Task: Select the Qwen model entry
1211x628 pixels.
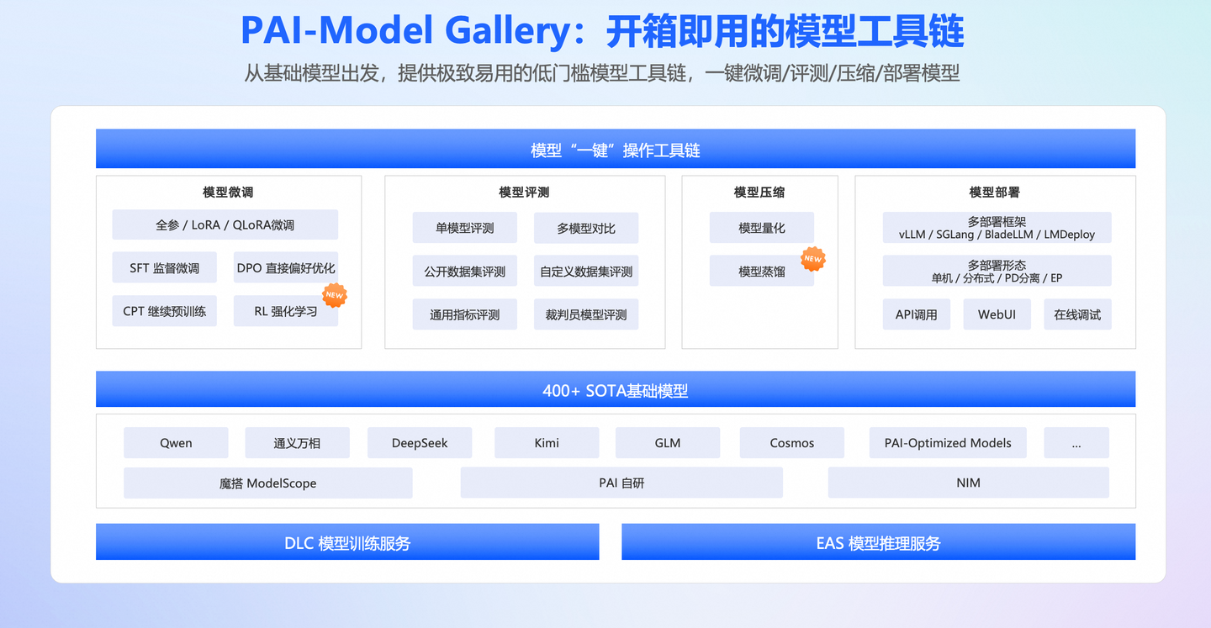Action: point(176,442)
